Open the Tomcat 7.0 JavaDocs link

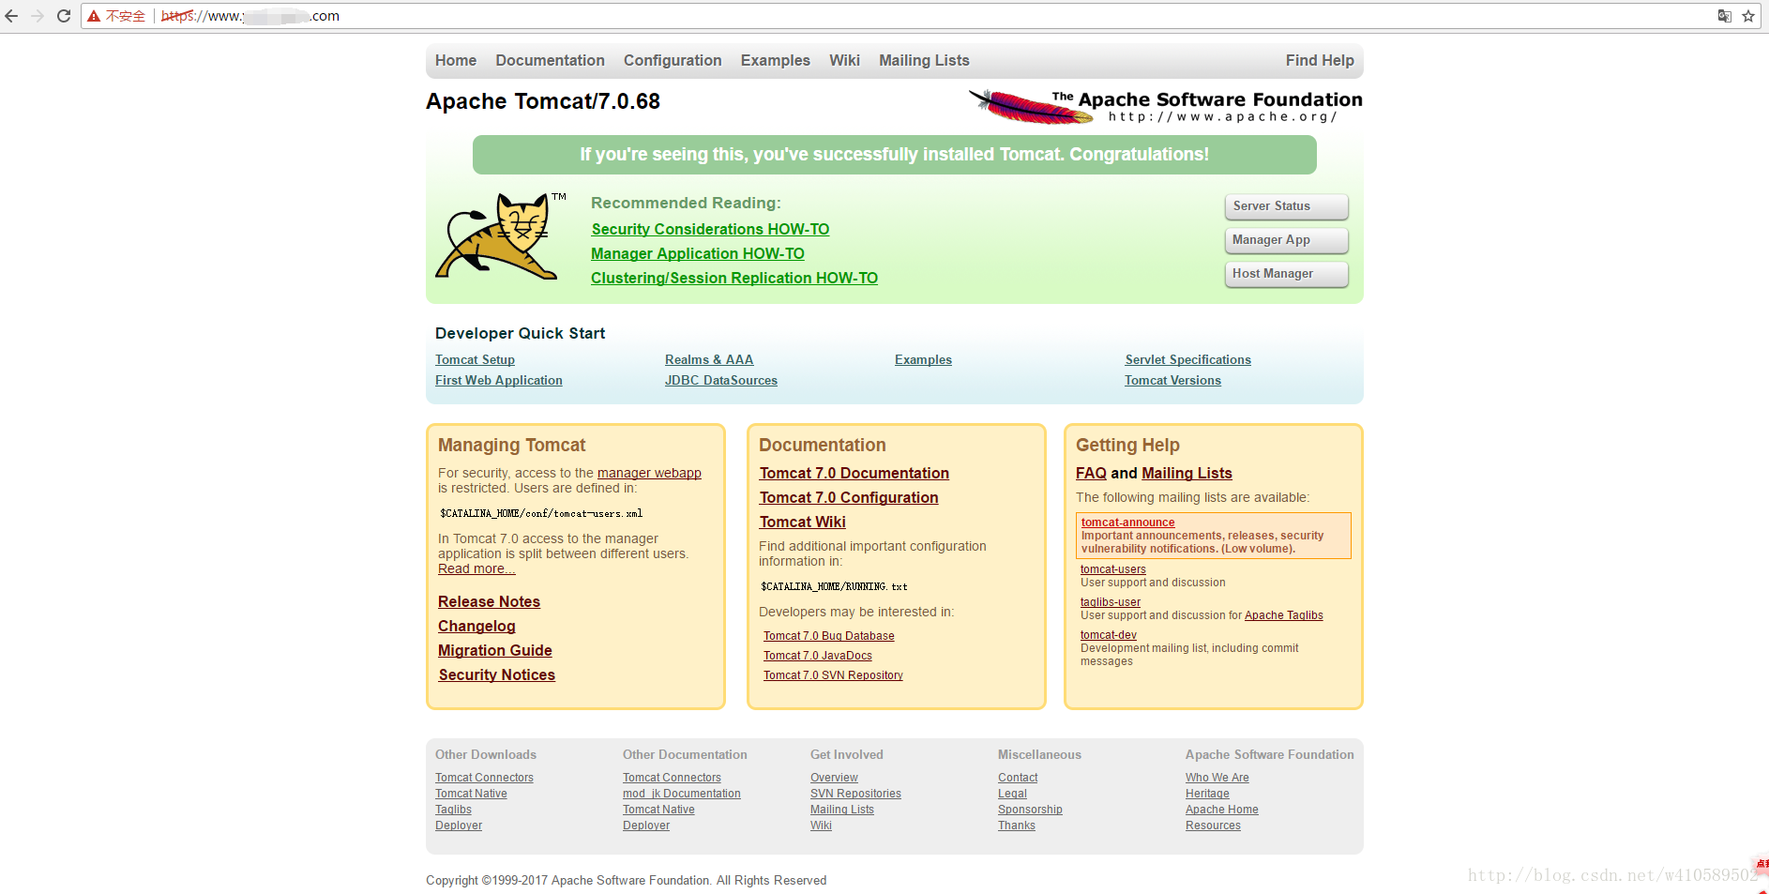tap(818, 656)
